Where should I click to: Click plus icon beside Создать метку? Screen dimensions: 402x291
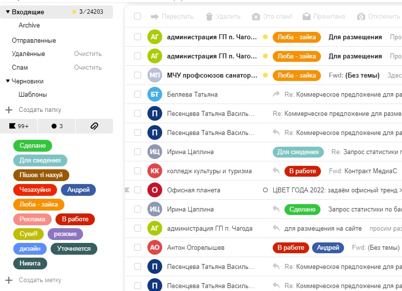[9, 280]
